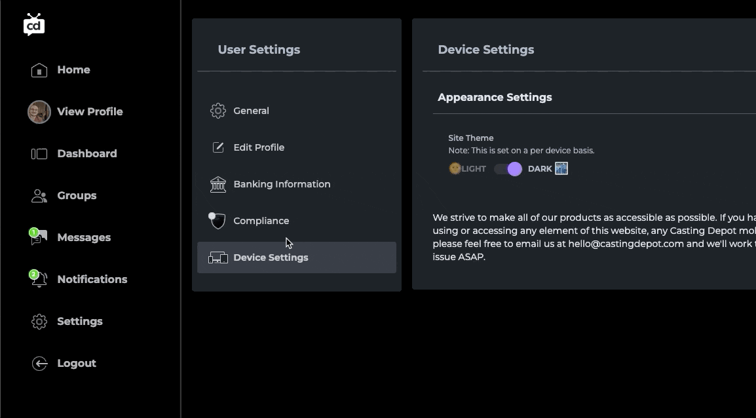756x418 pixels.
Task: Select the LIGHT theme sun icon
Action: 455,168
